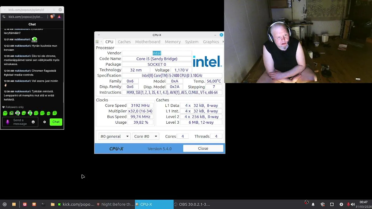The width and height of the screenshot is (372, 209).
Task: Click the Cores count value
Action: coord(183,136)
